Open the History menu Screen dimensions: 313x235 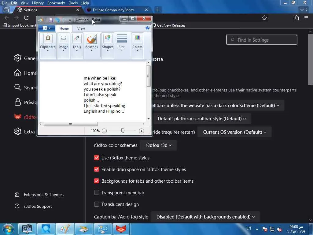(38, 3)
